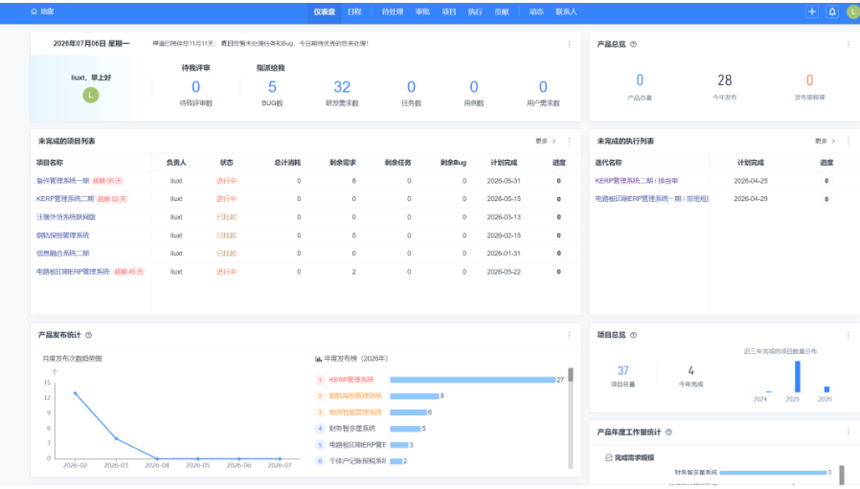This screenshot has height=489, width=860.
Task: Click help icon next to 产品年度工作量统计
Action: (x=668, y=432)
